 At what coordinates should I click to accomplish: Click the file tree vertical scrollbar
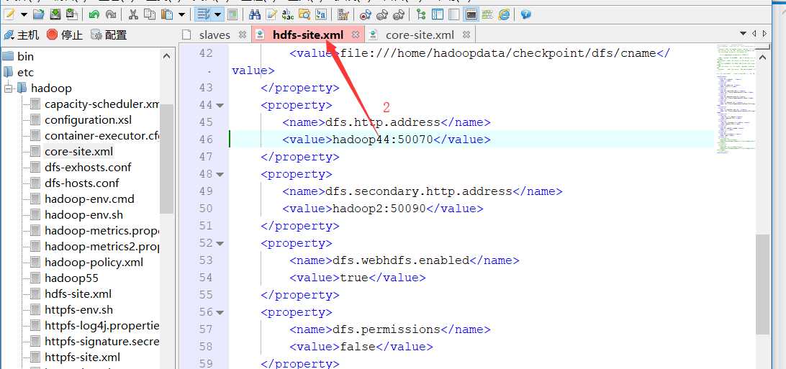point(167,159)
